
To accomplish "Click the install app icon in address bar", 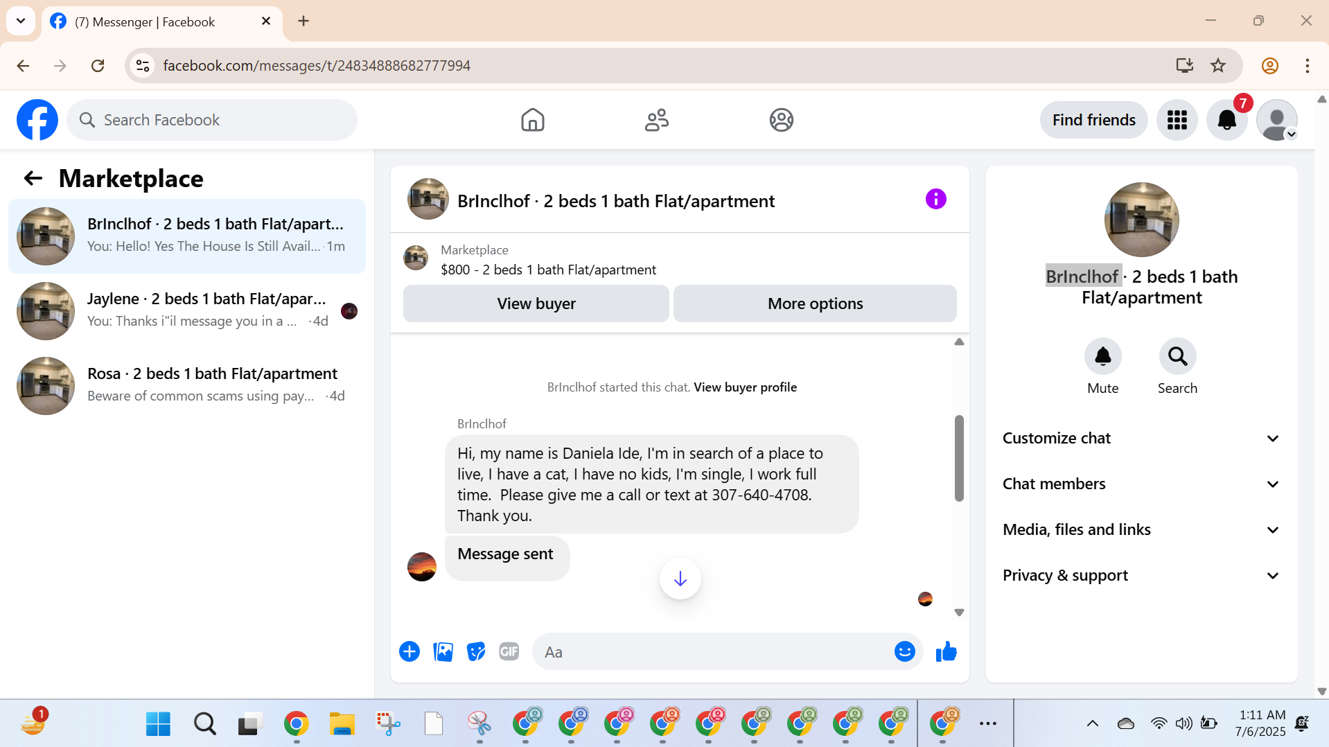I will tap(1184, 65).
